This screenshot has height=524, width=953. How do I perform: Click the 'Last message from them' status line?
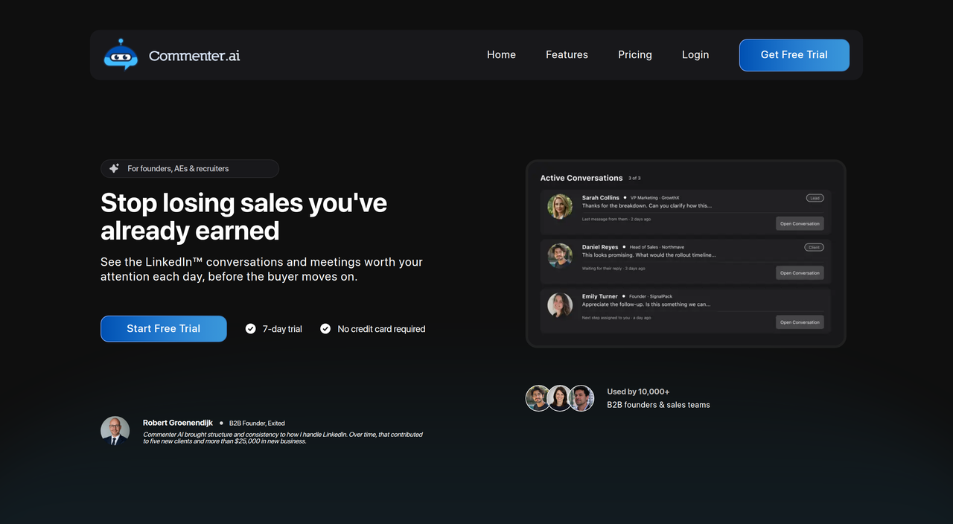point(616,220)
